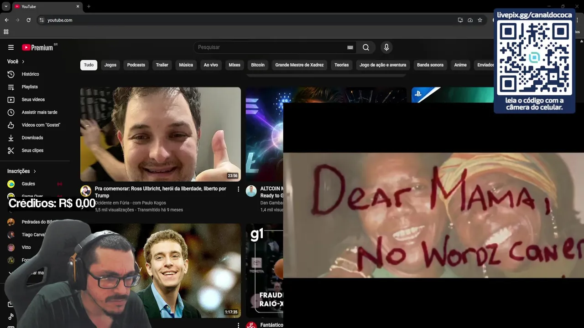584x328 pixels.
Task: Select the Bitcoin filter chip
Action: click(x=258, y=65)
